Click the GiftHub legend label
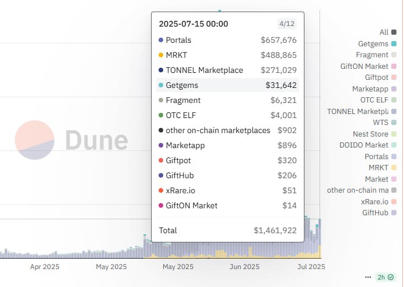This screenshot has height=287, width=404. [x=375, y=213]
